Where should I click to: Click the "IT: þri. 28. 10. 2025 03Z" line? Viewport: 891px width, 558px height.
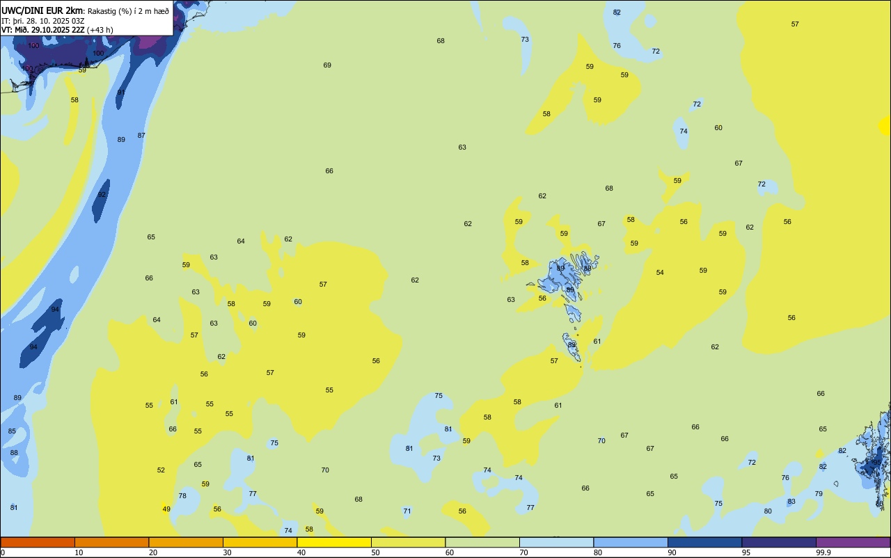[43, 21]
